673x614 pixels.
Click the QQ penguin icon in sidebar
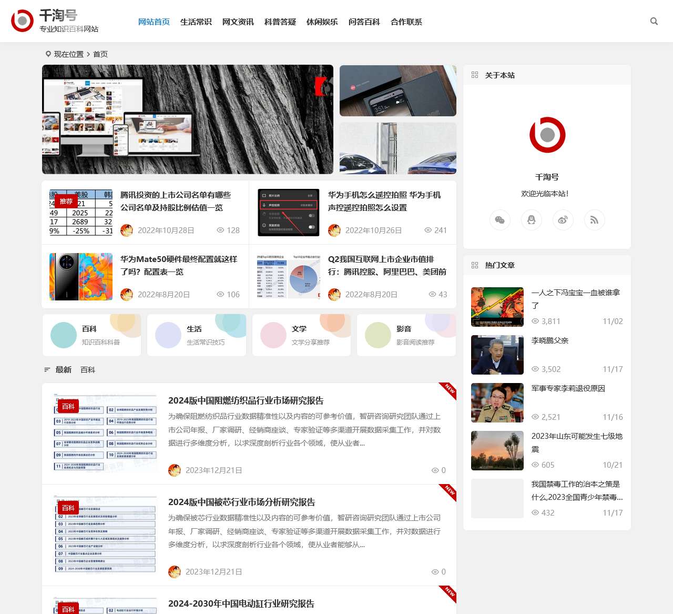click(531, 220)
